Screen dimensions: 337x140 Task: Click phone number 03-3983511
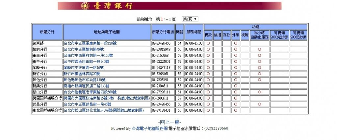[160, 98]
